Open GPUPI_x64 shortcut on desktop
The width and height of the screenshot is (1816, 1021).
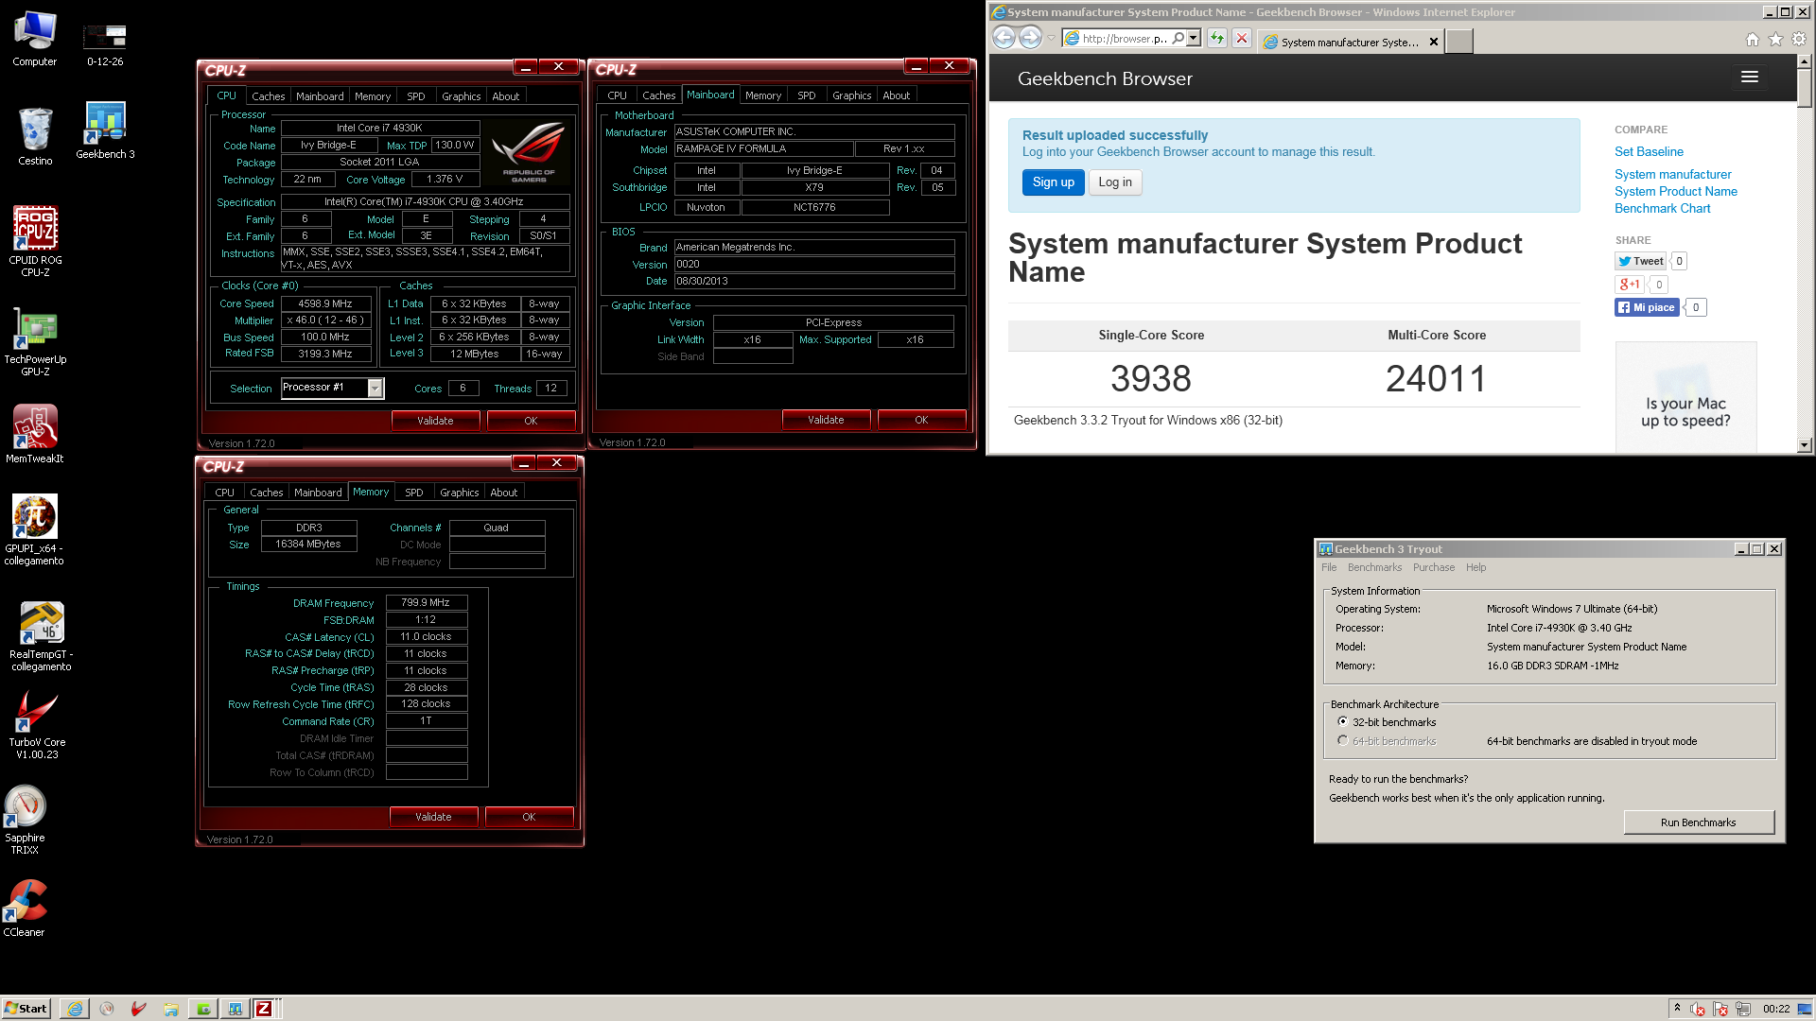coord(34,529)
